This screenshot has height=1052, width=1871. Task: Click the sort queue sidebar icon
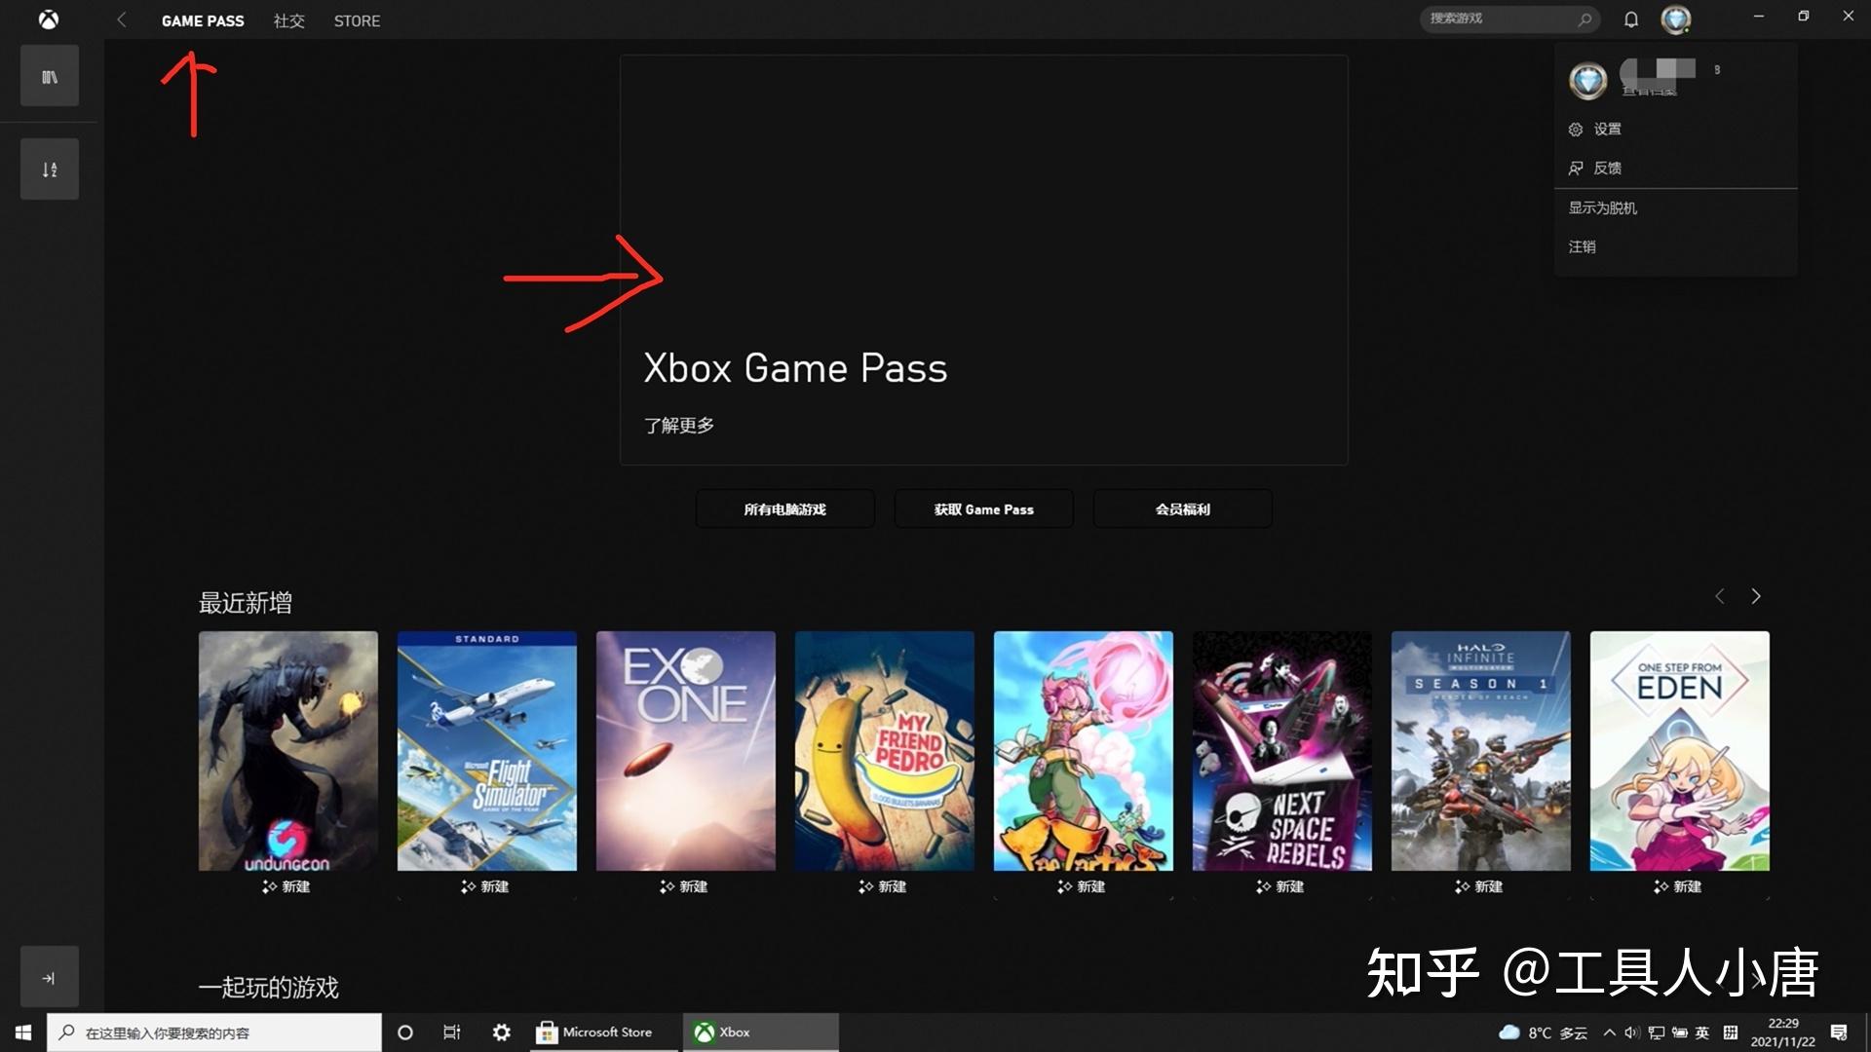coord(50,169)
